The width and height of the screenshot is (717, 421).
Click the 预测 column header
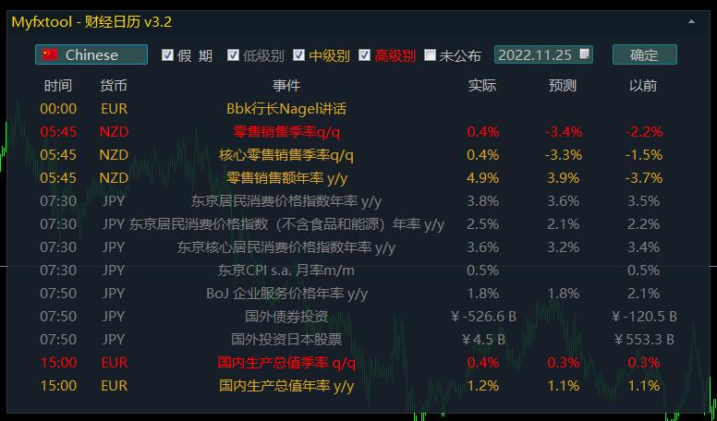pos(563,86)
